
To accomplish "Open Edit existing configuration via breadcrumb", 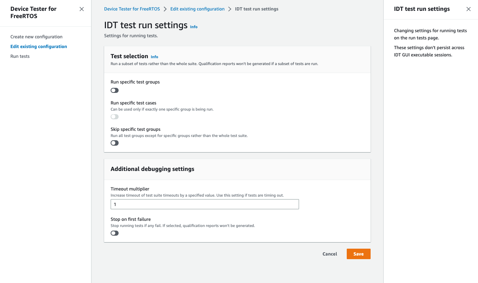I will pos(197,9).
